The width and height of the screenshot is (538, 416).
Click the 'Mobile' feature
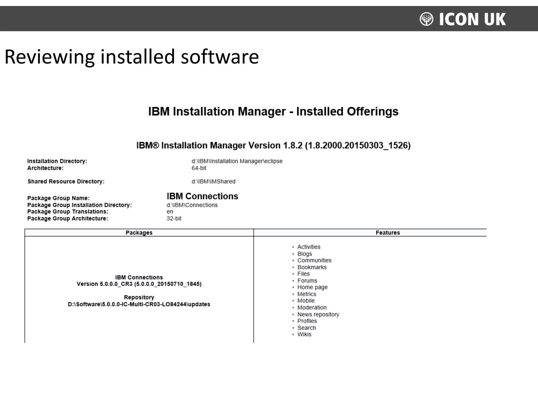coord(306,301)
